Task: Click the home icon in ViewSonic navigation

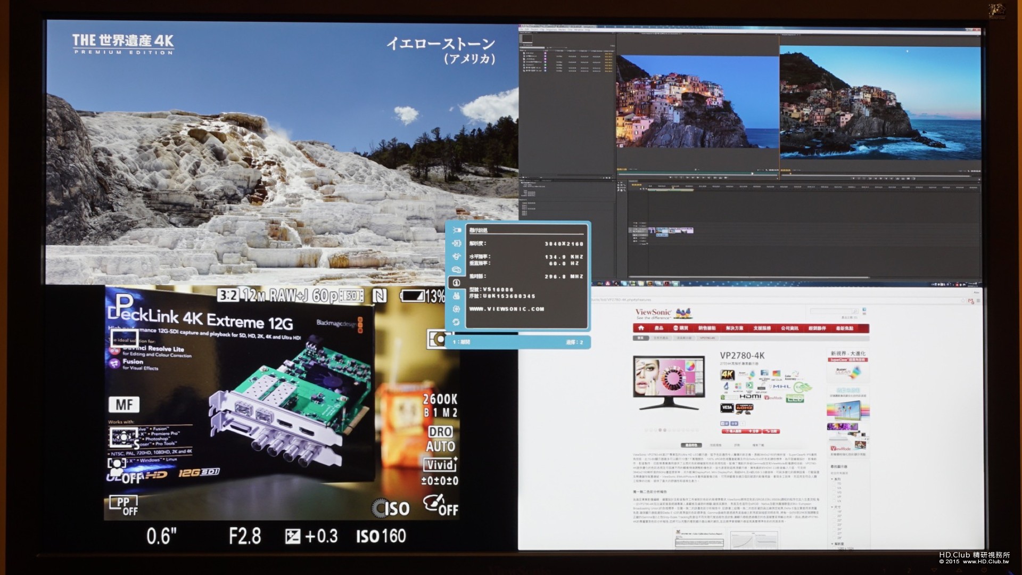Action: point(641,328)
